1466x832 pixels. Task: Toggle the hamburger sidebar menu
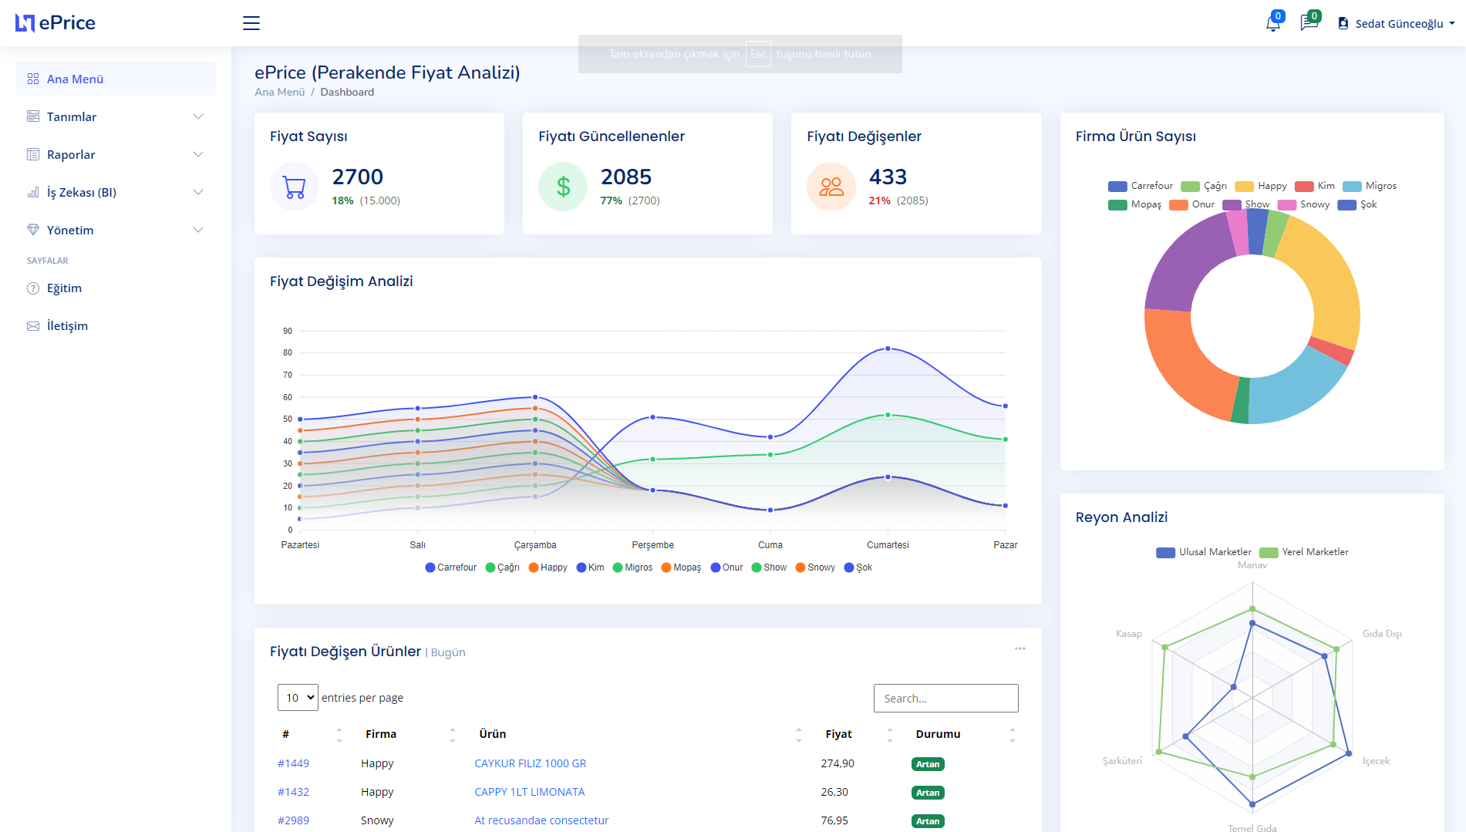251,23
